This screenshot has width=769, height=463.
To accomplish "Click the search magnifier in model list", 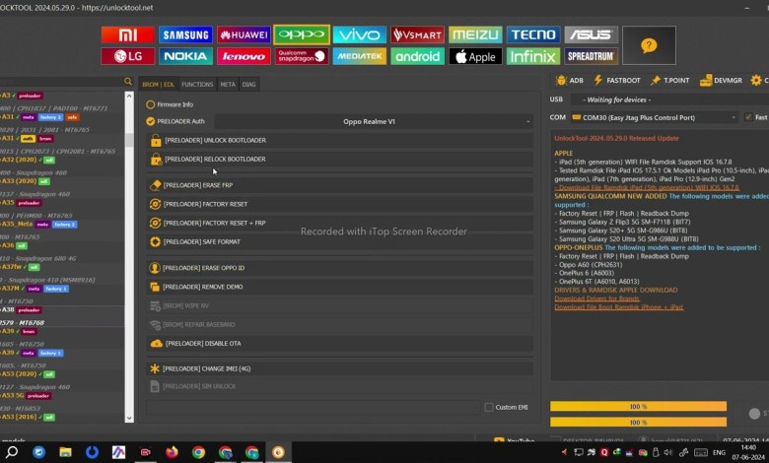I will point(128,82).
